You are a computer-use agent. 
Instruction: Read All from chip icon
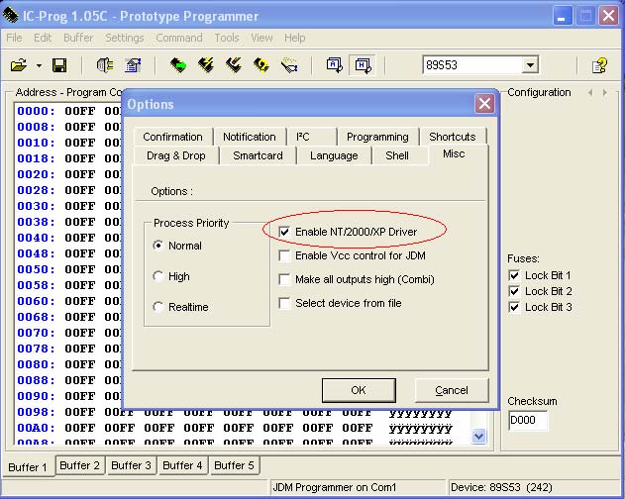(x=177, y=65)
